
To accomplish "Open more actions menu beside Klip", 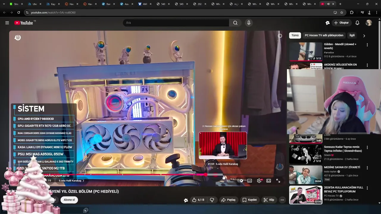I will point(282,200).
